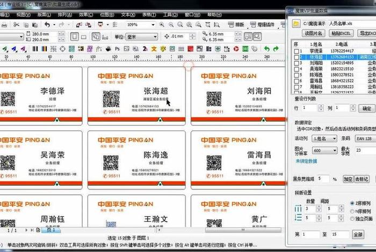Click the 黑条宽缩减 percentage input field
This screenshot has width=376, height=252.
[323, 179]
